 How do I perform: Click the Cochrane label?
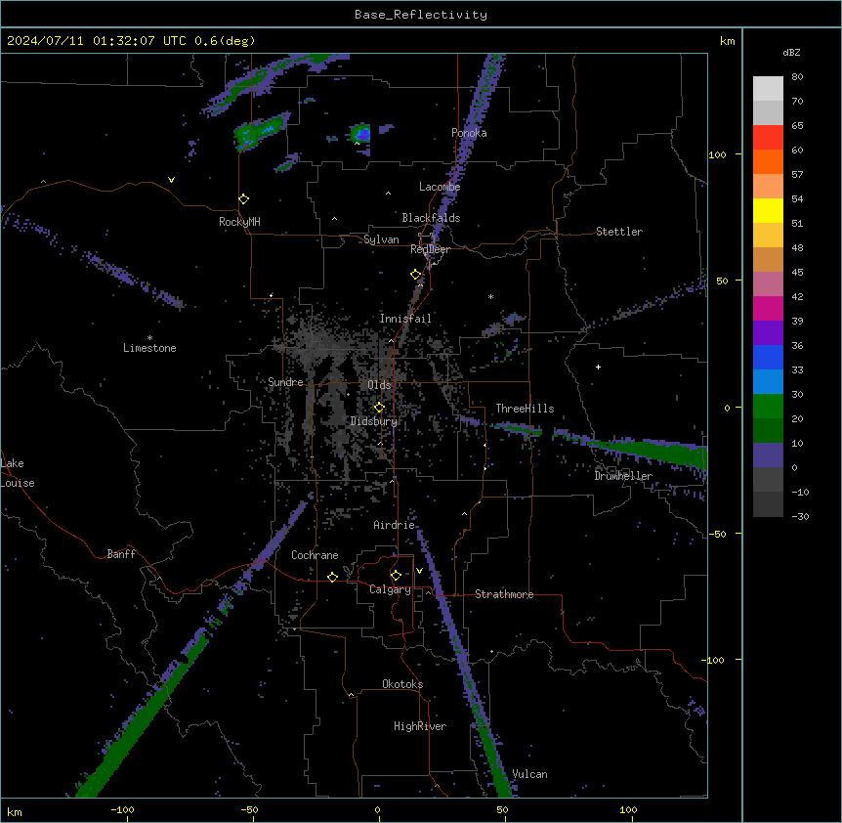click(x=315, y=555)
